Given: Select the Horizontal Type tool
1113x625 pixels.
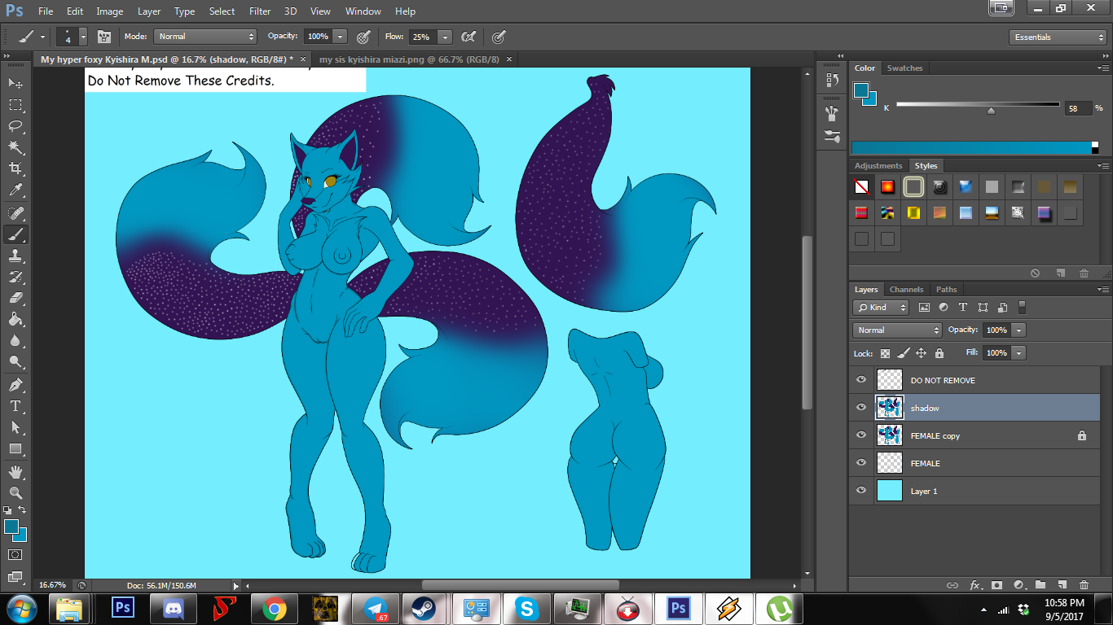Looking at the screenshot, I should click(15, 406).
